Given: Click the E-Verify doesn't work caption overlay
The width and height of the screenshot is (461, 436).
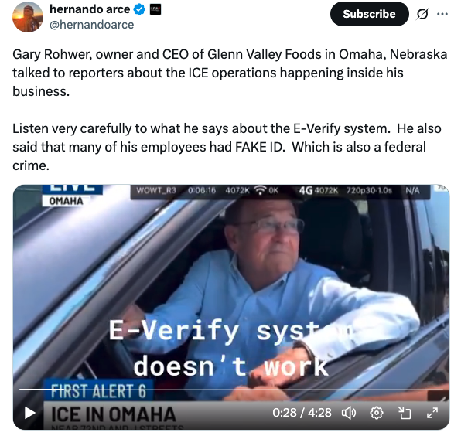Looking at the screenshot, I should (231, 349).
